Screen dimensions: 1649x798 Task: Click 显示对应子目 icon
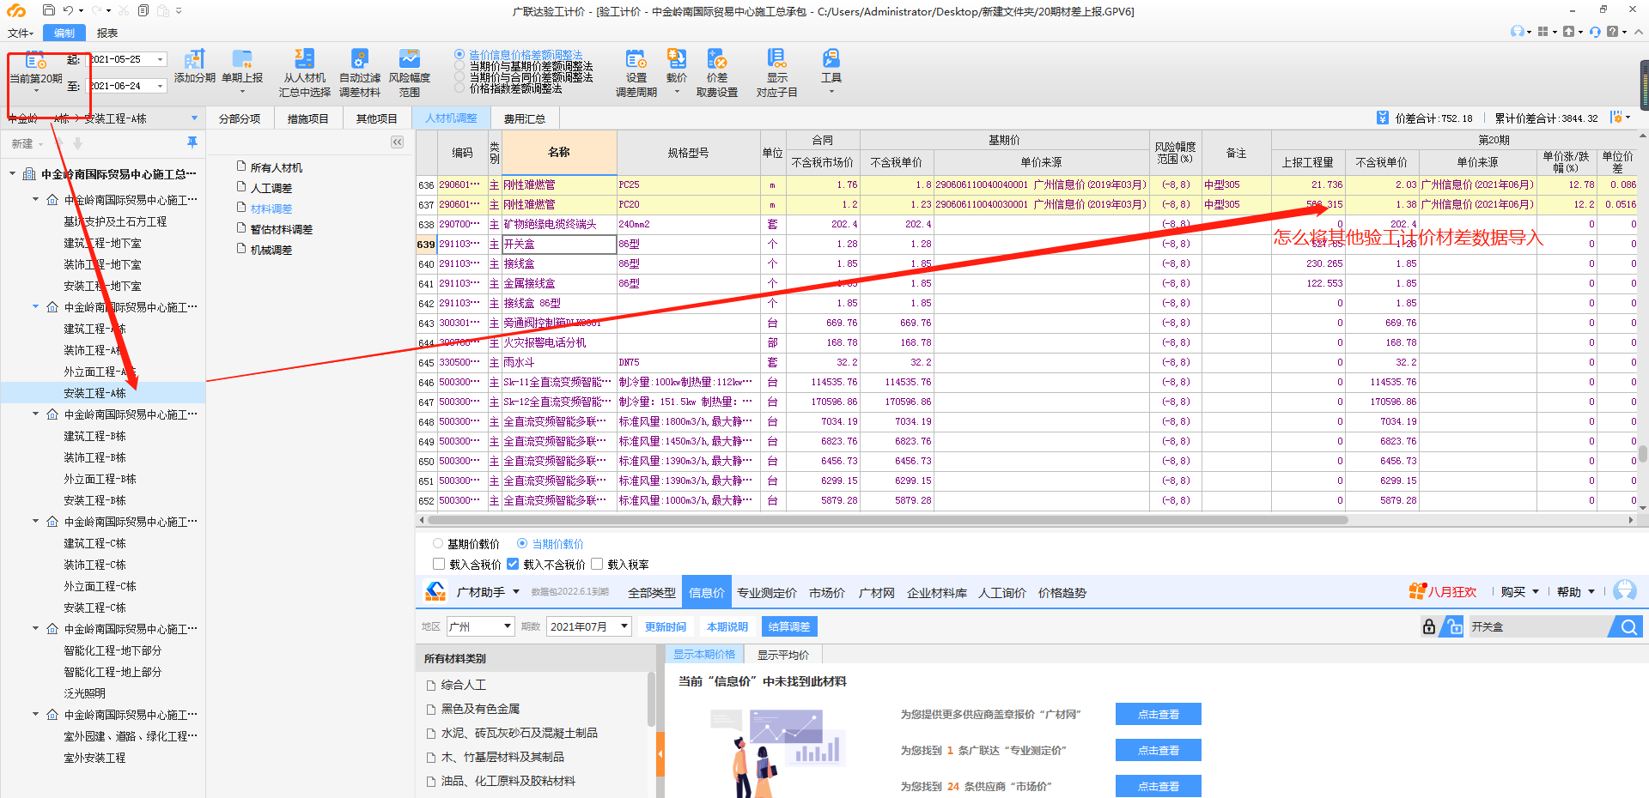point(776,58)
